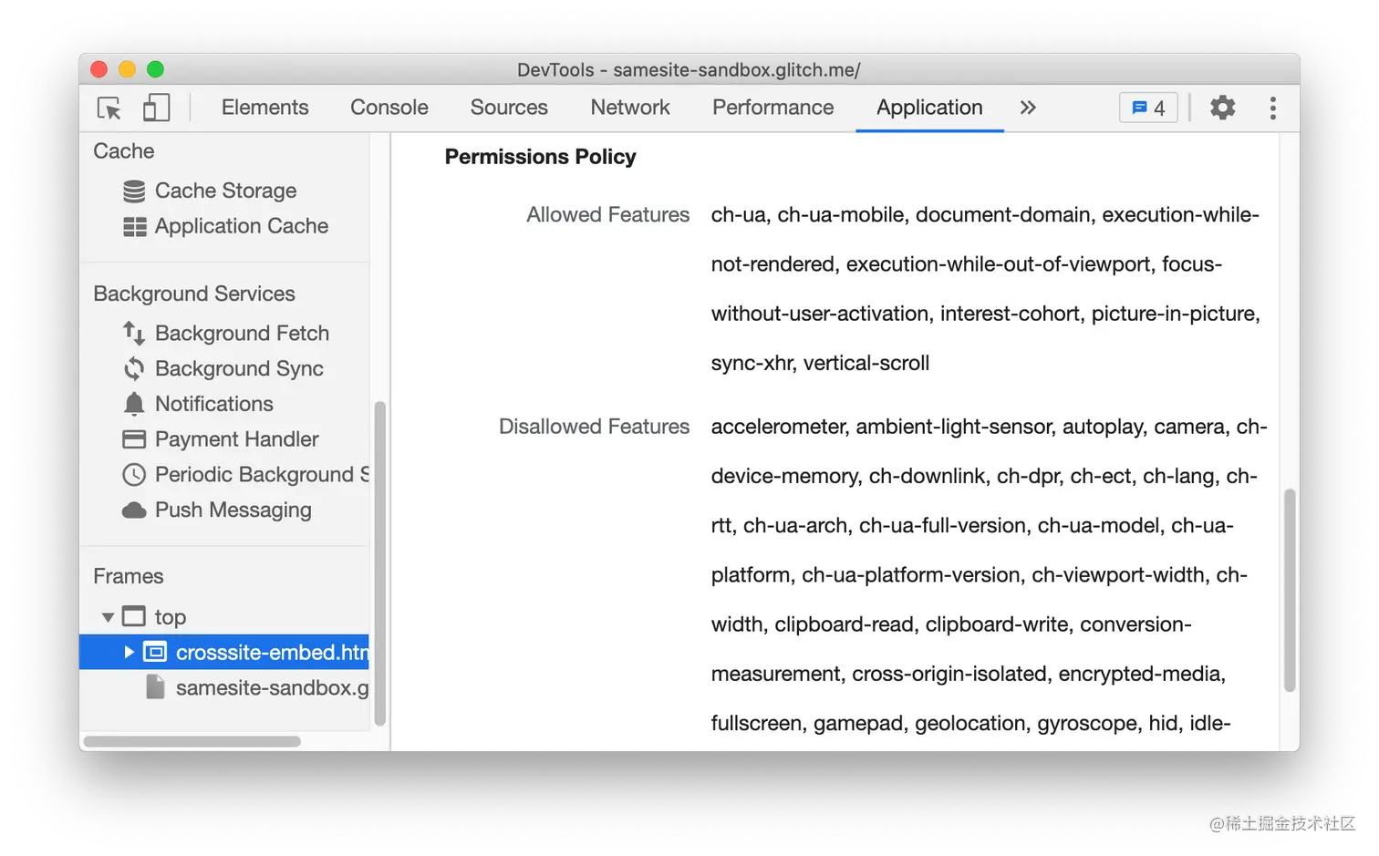The width and height of the screenshot is (1379, 856).
Task: Open the Background Fetch entry
Action: (242, 334)
